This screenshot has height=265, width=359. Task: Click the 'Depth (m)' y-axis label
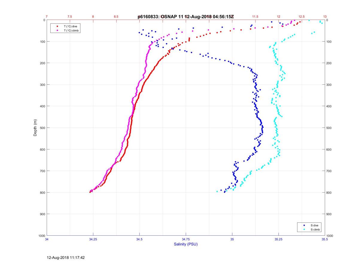click(35, 128)
